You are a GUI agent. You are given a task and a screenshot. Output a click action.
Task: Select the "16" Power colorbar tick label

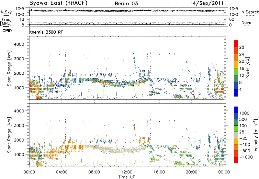242,68
